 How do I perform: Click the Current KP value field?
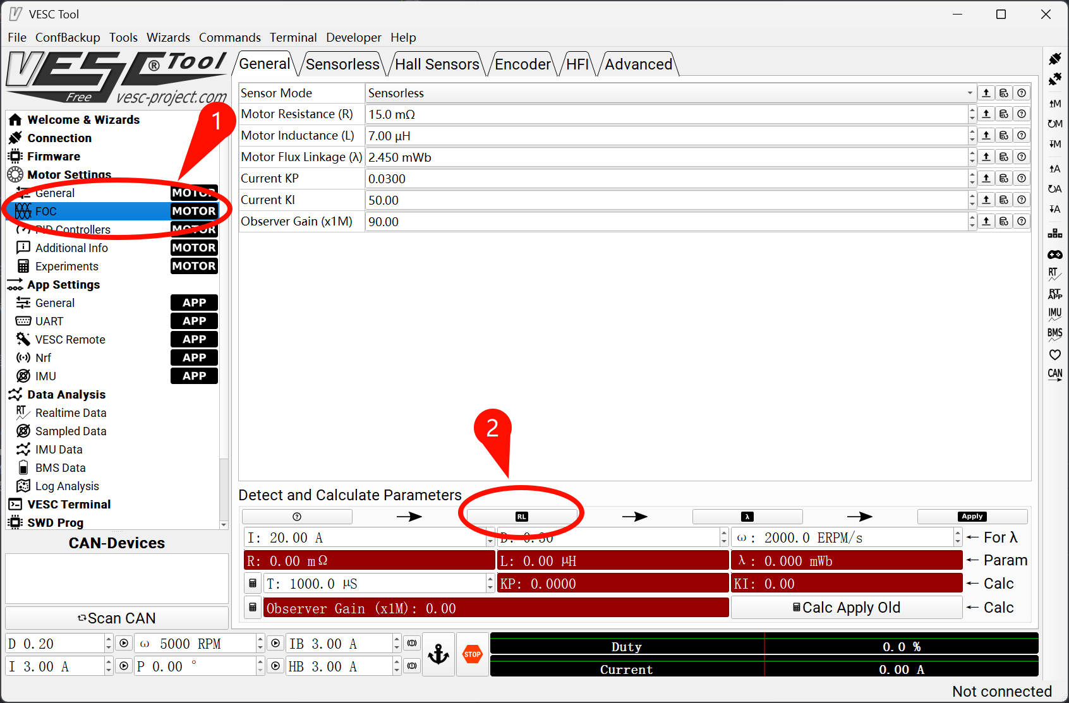[x=667, y=179]
